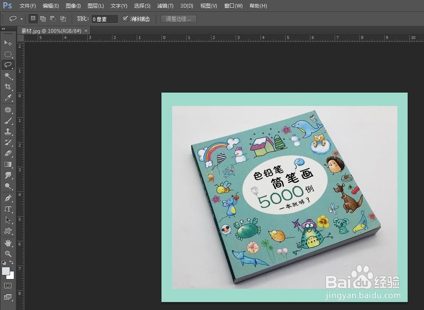
Task: Select the Pen tool
Action: click(8, 198)
